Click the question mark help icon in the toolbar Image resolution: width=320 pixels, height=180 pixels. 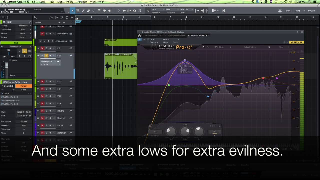(x=118, y=11)
